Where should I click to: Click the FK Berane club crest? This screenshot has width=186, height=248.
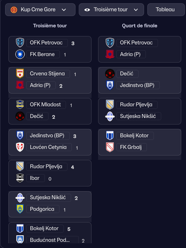20,54
